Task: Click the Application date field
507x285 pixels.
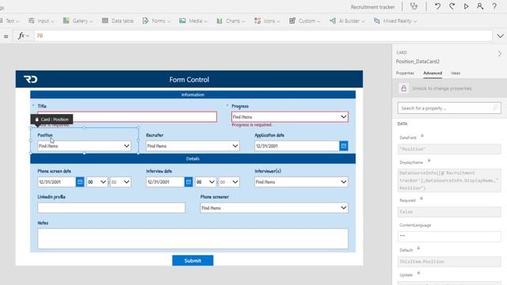Action: pyautogui.click(x=297, y=146)
